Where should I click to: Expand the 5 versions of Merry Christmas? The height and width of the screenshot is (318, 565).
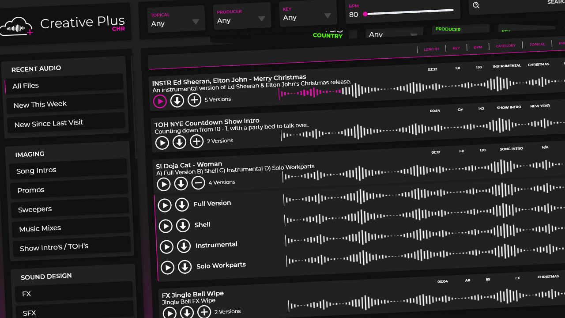click(194, 100)
